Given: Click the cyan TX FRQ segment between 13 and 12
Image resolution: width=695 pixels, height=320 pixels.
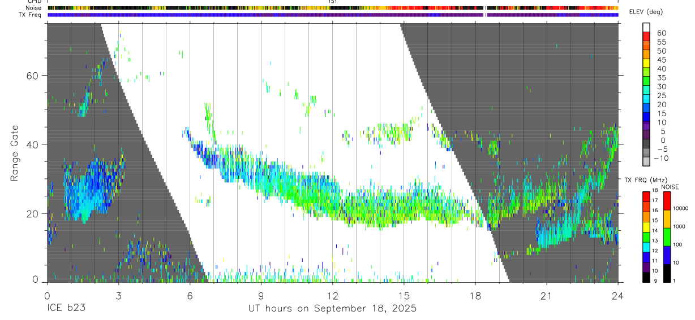Looking at the screenshot, I should pyautogui.click(x=646, y=247).
